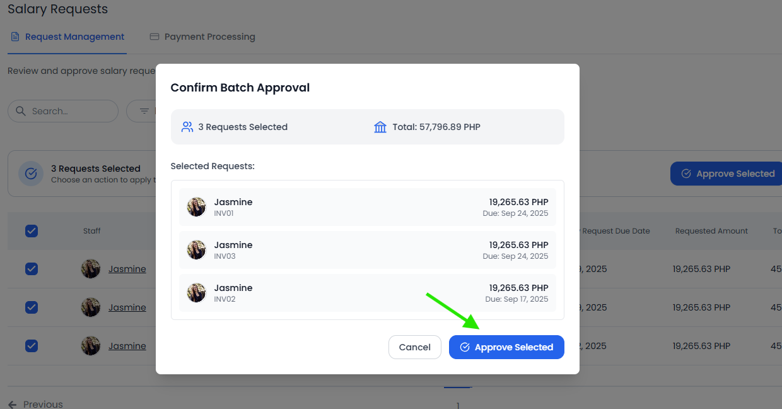The image size is (782, 409).
Task: Open the Request Management tab
Action: (x=74, y=37)
